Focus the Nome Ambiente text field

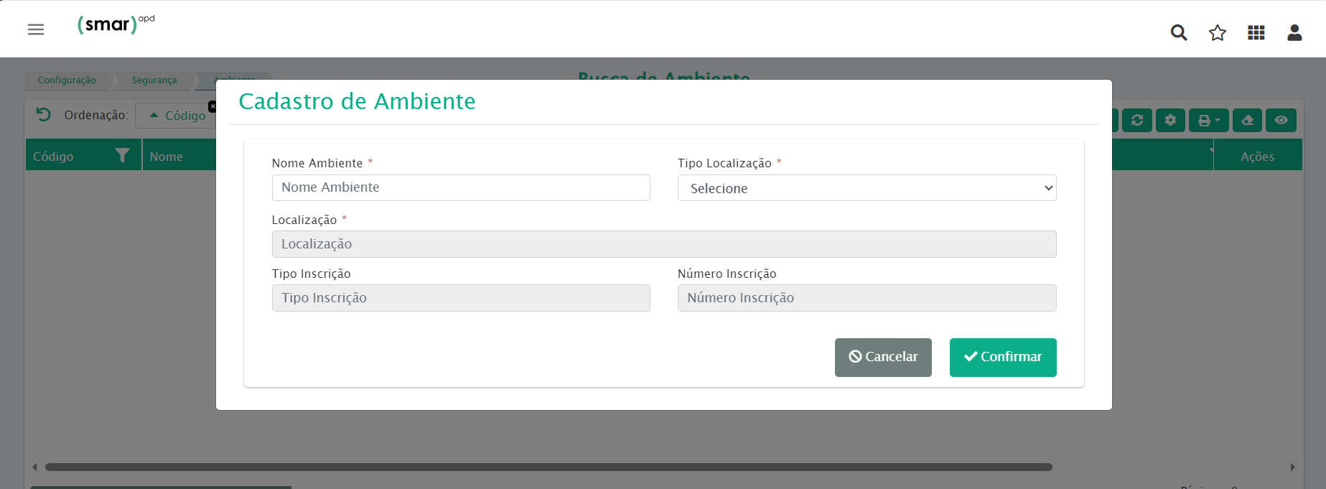click(x=460, y=187)
